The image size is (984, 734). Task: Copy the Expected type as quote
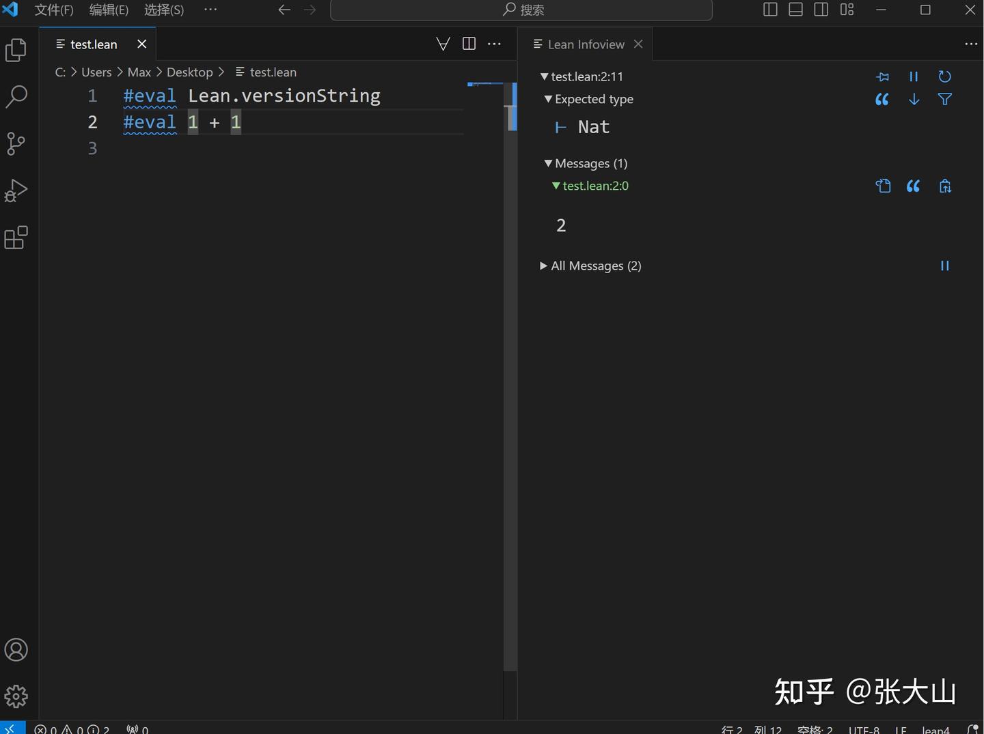pyautogui.click(x=881, y=99)
